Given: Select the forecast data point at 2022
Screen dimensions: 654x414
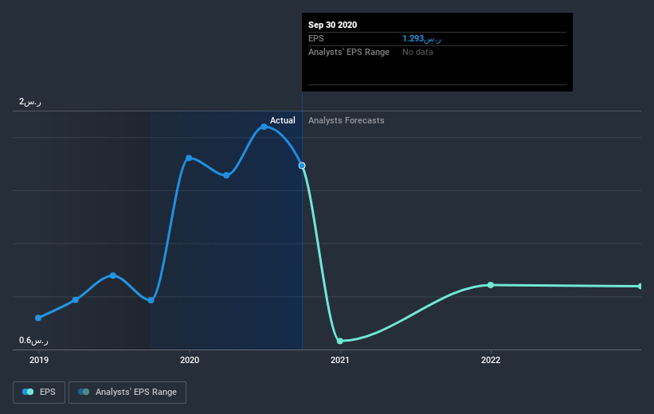Looking at the screenshot, I should [x=491, y=285].
